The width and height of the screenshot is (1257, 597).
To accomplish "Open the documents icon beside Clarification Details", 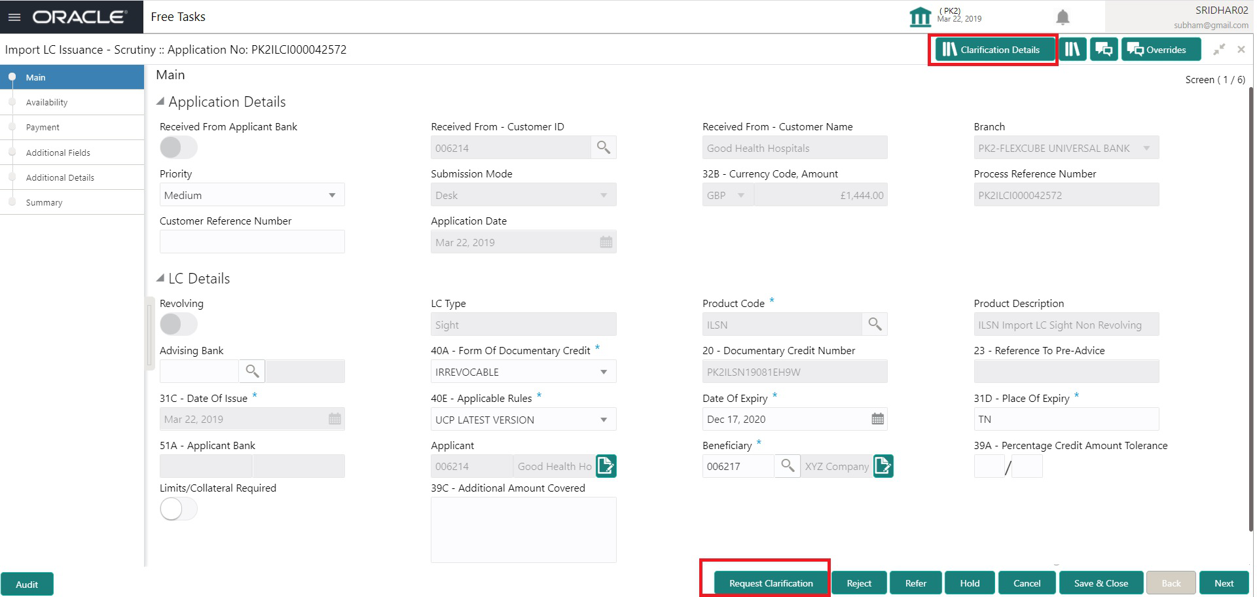I will coord(1072,49).
